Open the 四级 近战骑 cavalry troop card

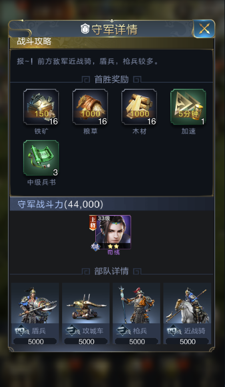[187, 314]
